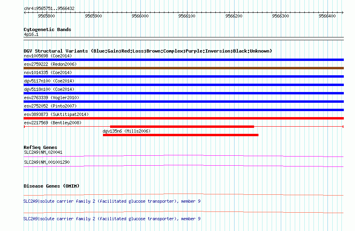The image size is (355, 231).
Task: Click the chr4:9565751..9566432 region label
Action: click(49, 8)
